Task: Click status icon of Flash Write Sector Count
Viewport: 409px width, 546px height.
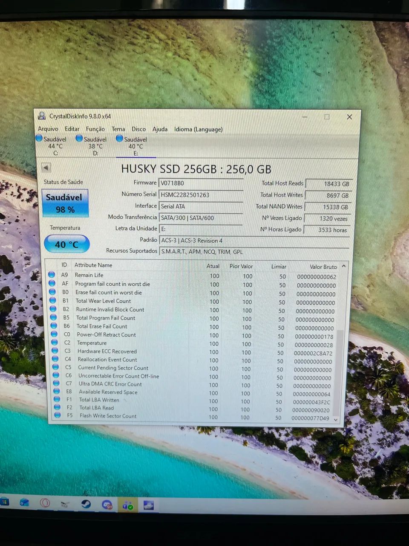Action: (58, 415)
